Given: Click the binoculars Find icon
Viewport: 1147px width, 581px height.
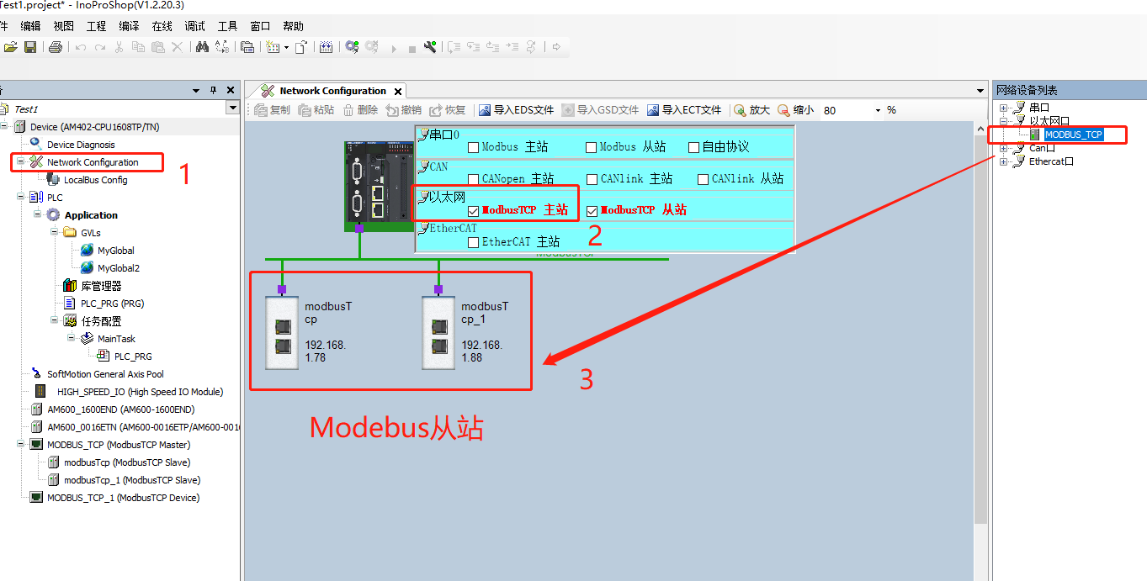Looking at the screenshot, I should [202, 47].
